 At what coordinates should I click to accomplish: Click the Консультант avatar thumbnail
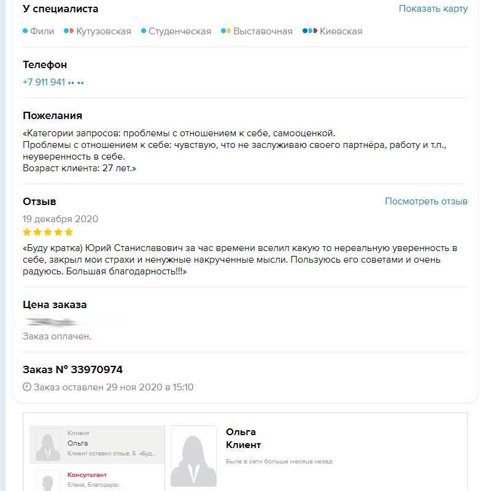48,481
